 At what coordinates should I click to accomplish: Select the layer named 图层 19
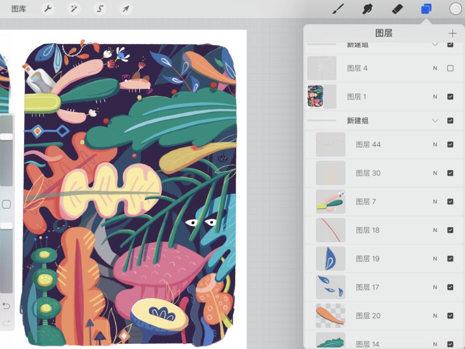click(x=368, y=258)
